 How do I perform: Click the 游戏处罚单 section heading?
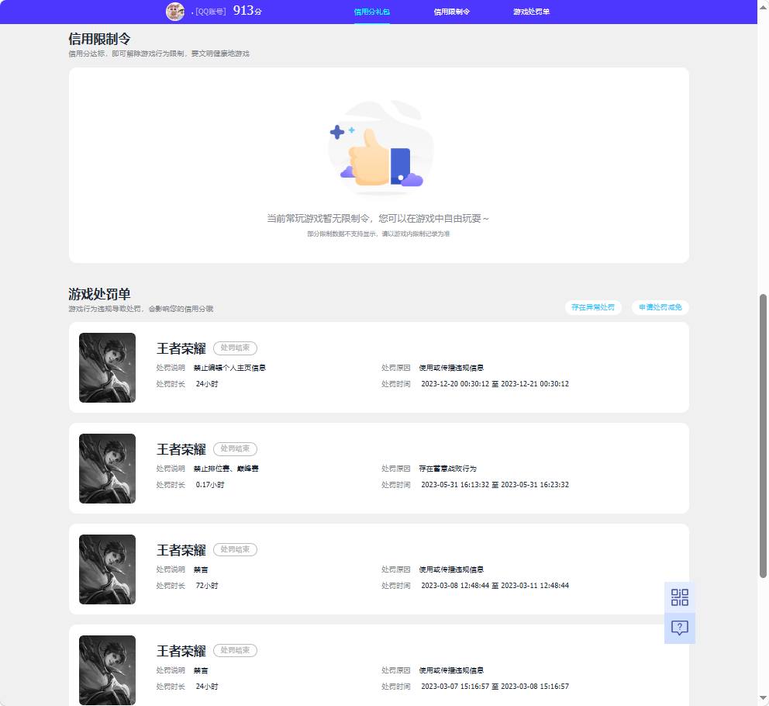click(99, 294)
